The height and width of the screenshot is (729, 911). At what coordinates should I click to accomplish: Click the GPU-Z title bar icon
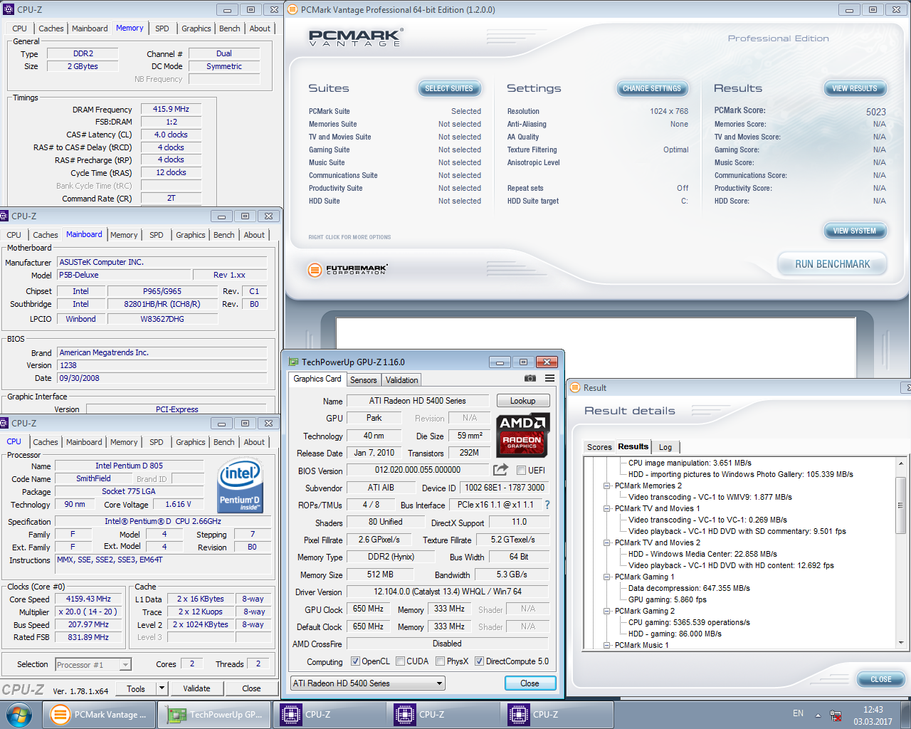point(293,362)
